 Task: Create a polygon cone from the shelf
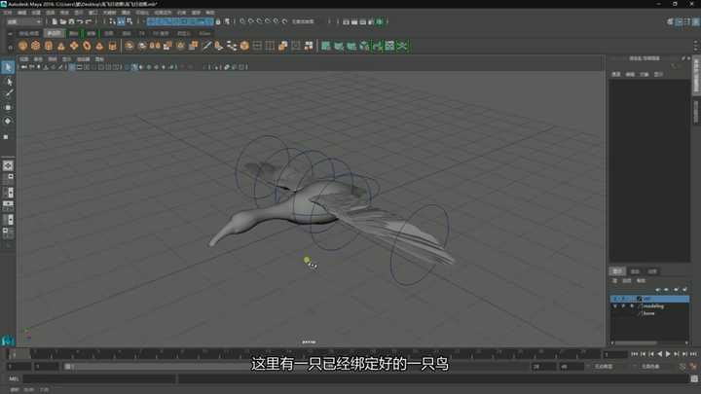pos(61,46)
